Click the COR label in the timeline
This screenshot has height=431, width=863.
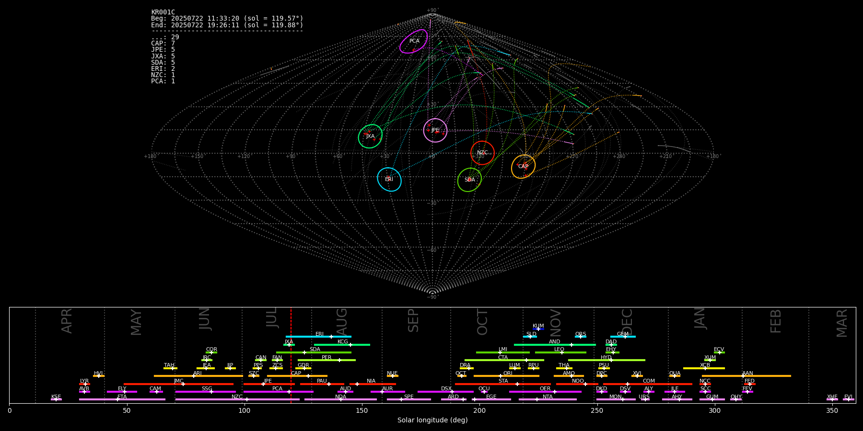click(x=211, y=350)
